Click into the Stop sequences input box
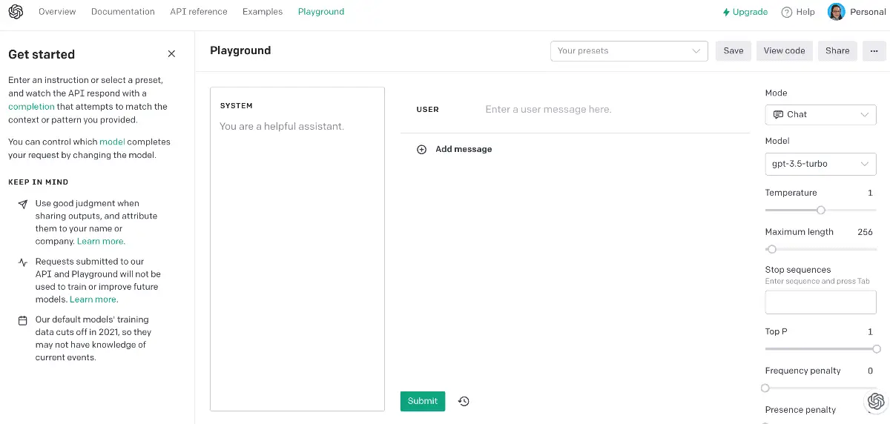Viewport: 890px width, 424px height. [820, 302]
